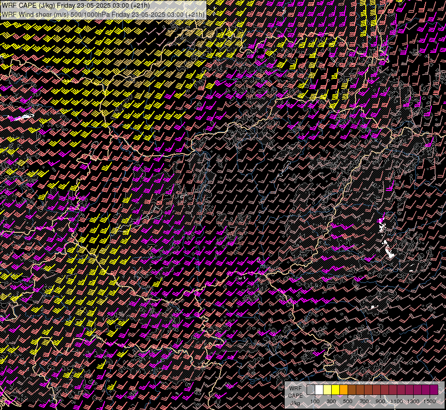
Task: Click the legend value 1500
Action: pyautogui.click(x=430, y=401)
